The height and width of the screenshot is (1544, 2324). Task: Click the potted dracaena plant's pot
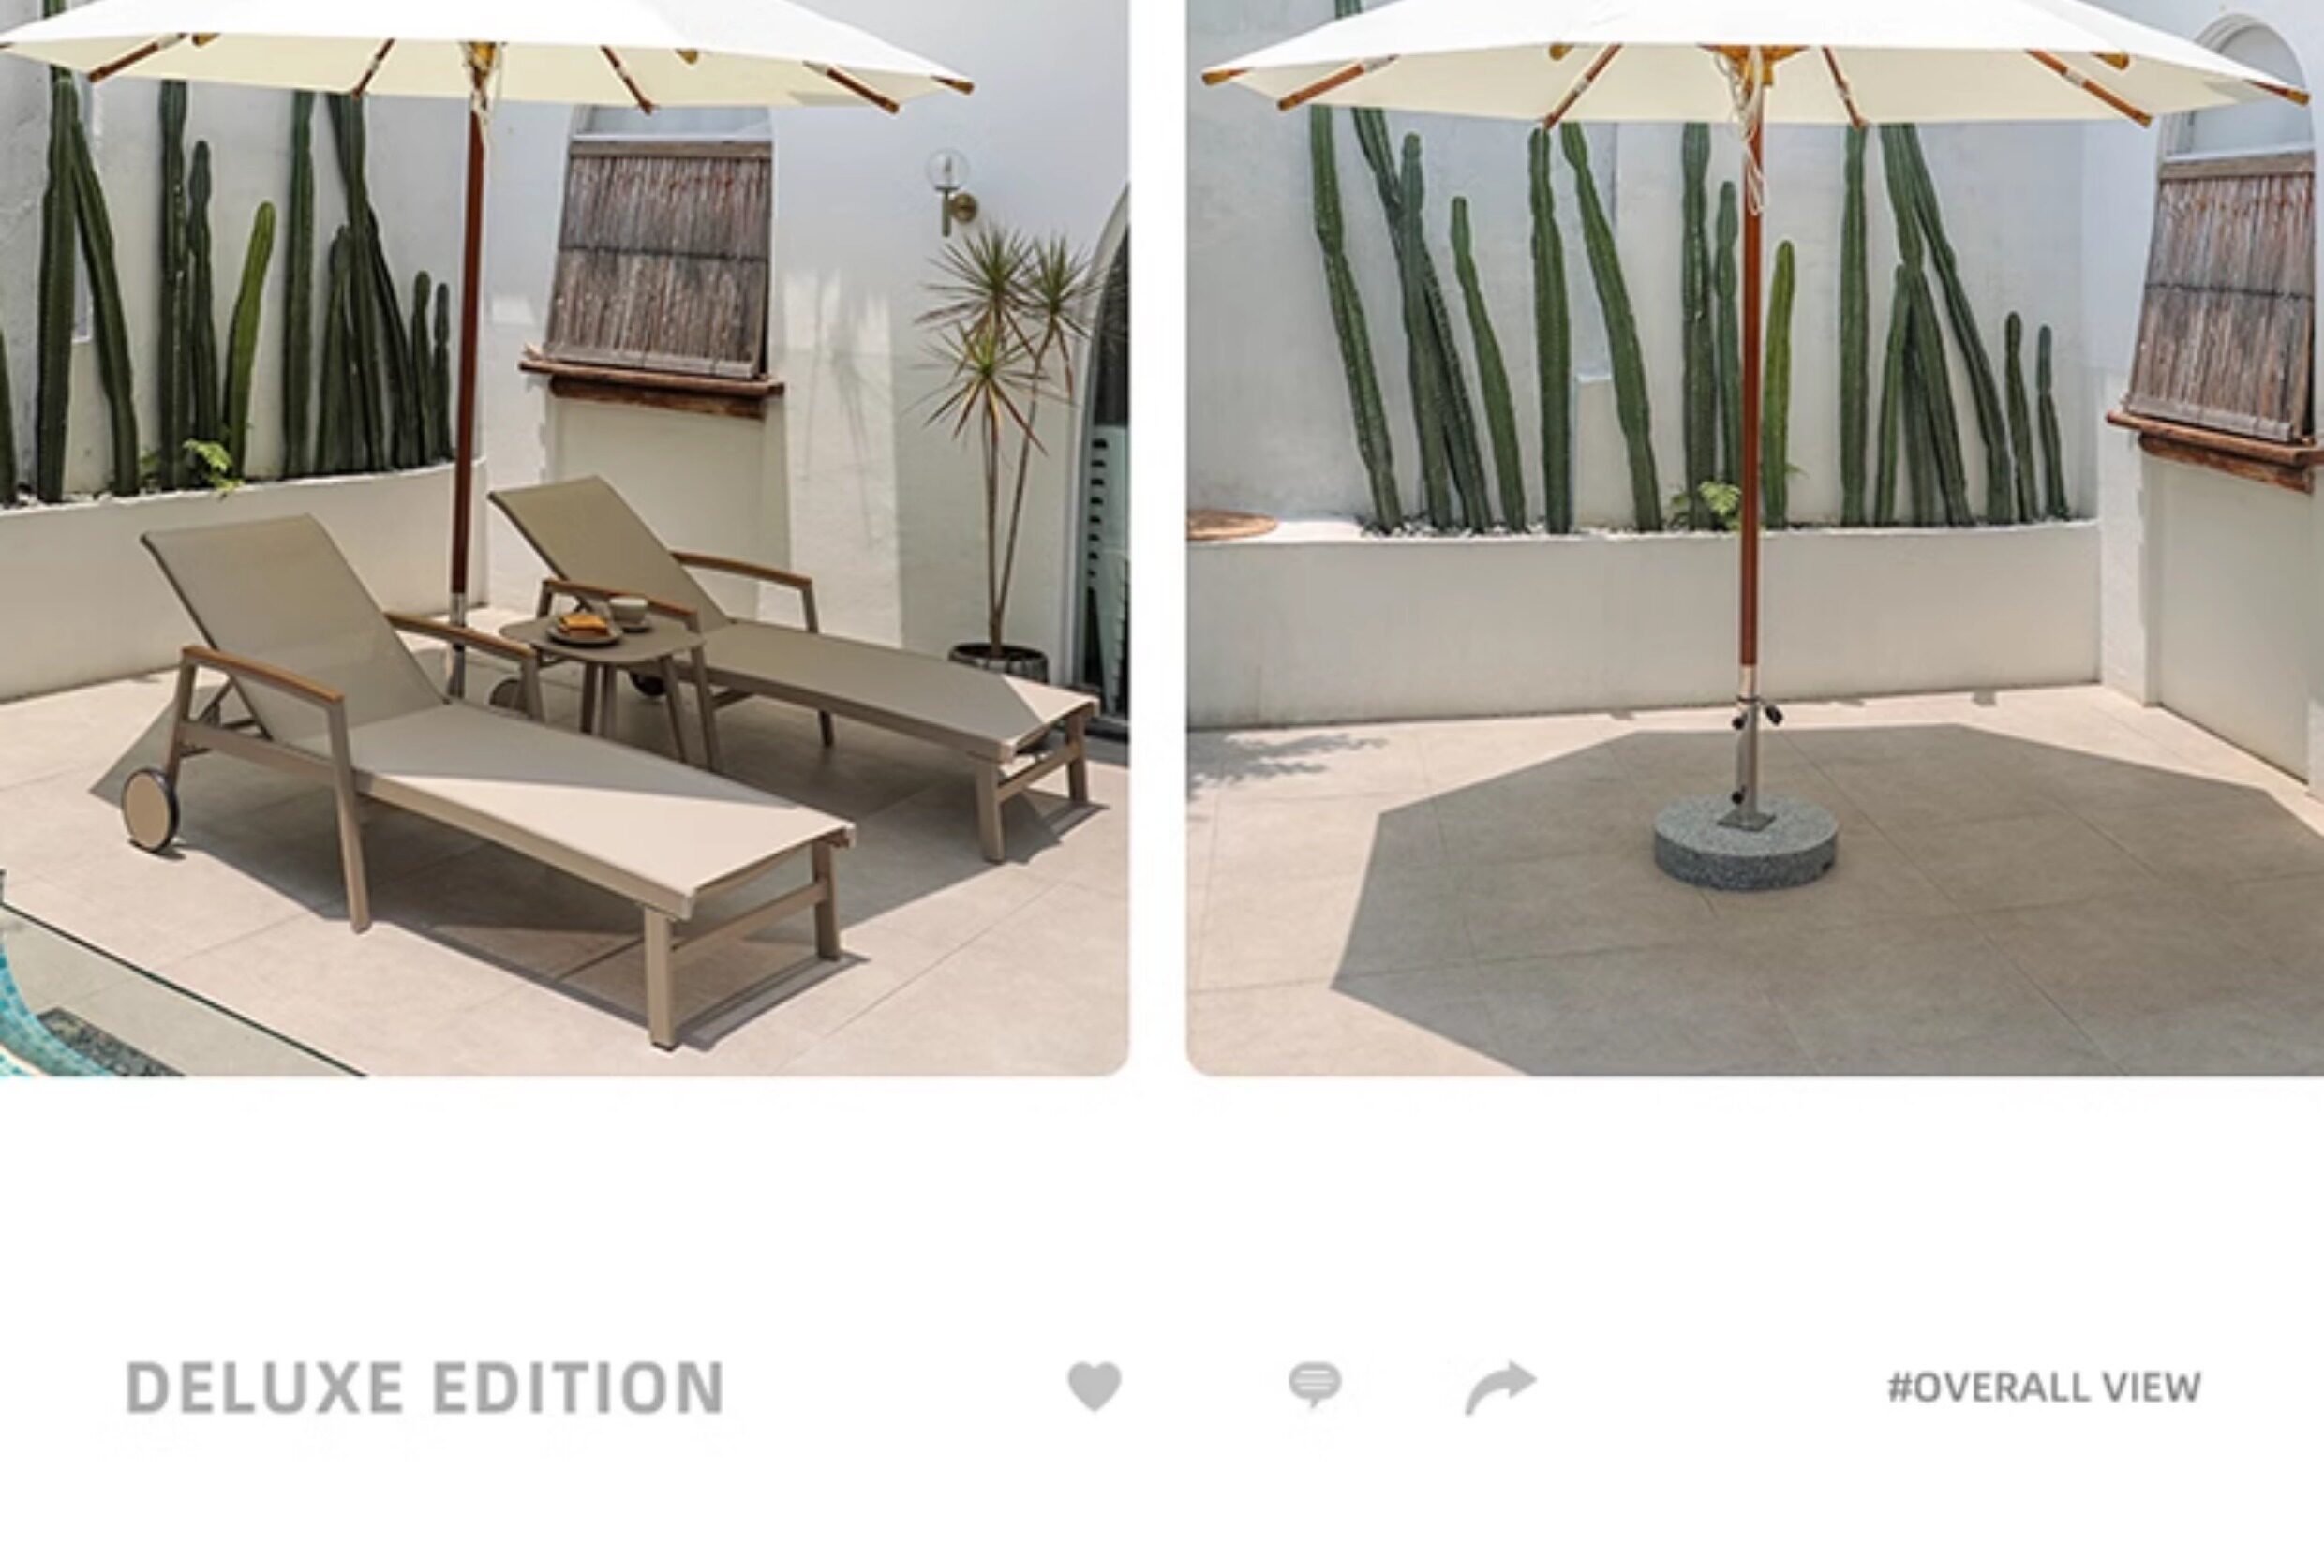tap(1000, 662)
